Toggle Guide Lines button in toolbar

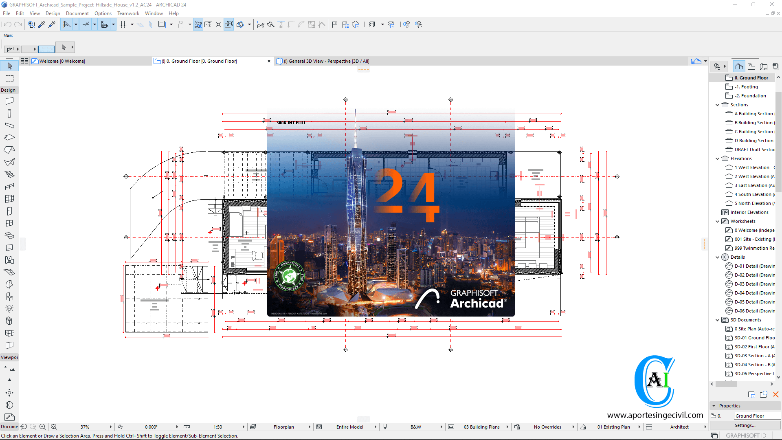point(67,24)
